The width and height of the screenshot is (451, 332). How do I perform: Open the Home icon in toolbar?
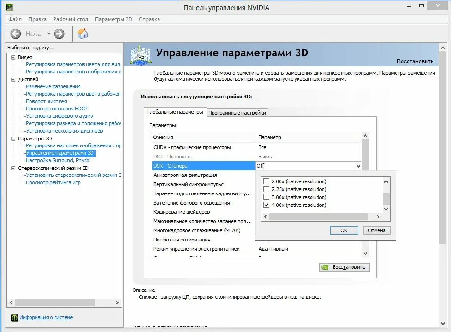tap(83, 34)
